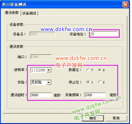This screenshot has width=132, height=124.
Task: Select 8 data bits radio button
Action: coord(100,70)
